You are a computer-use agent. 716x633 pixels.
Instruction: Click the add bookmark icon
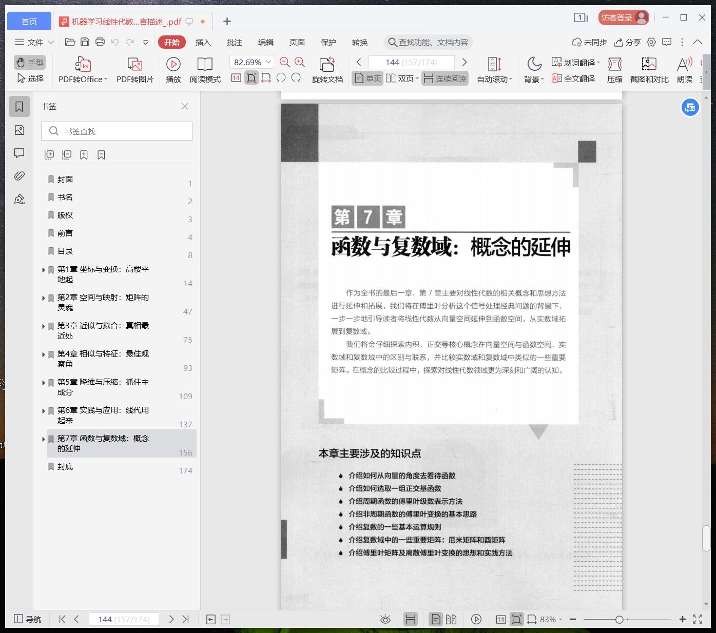84,154
